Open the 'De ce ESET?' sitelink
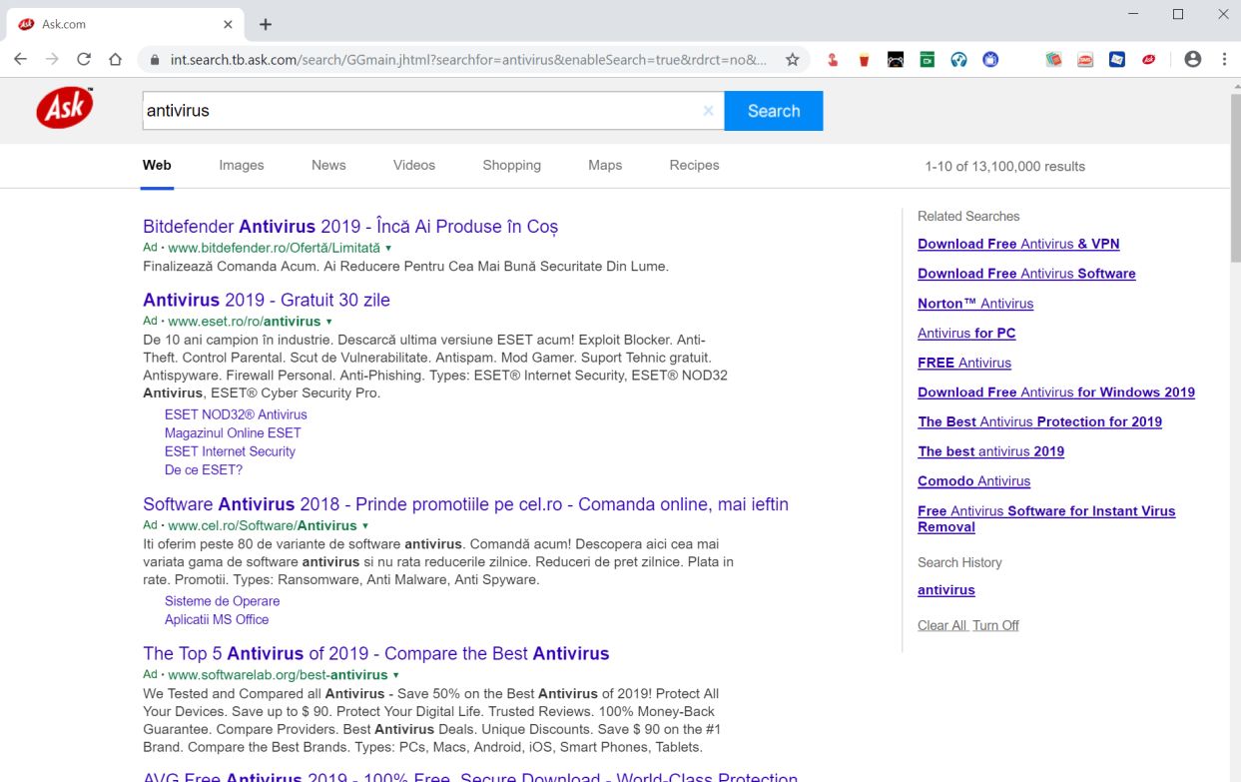Viewport: 1241px width, 782px height. (x=204, y=469)
